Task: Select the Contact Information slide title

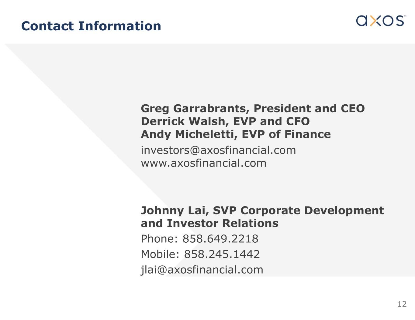Action: click(91, 26)
